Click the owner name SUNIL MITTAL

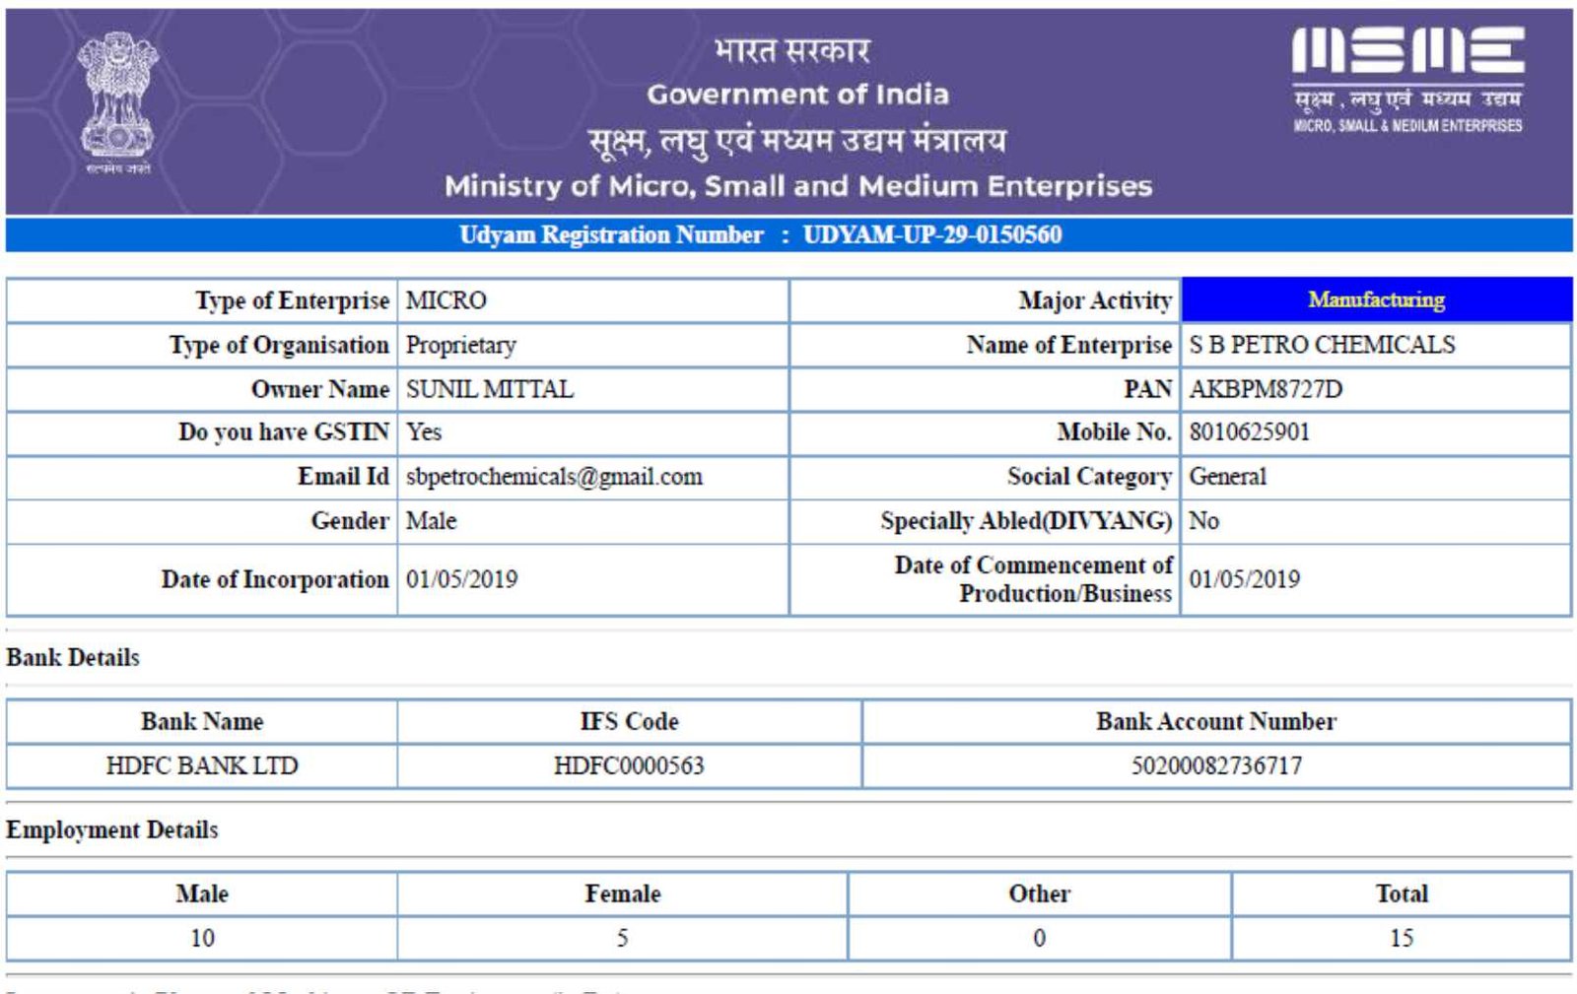point(490,389)
